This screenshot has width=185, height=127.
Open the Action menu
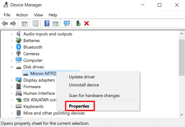pyautogui.click(x=22, y=15)
